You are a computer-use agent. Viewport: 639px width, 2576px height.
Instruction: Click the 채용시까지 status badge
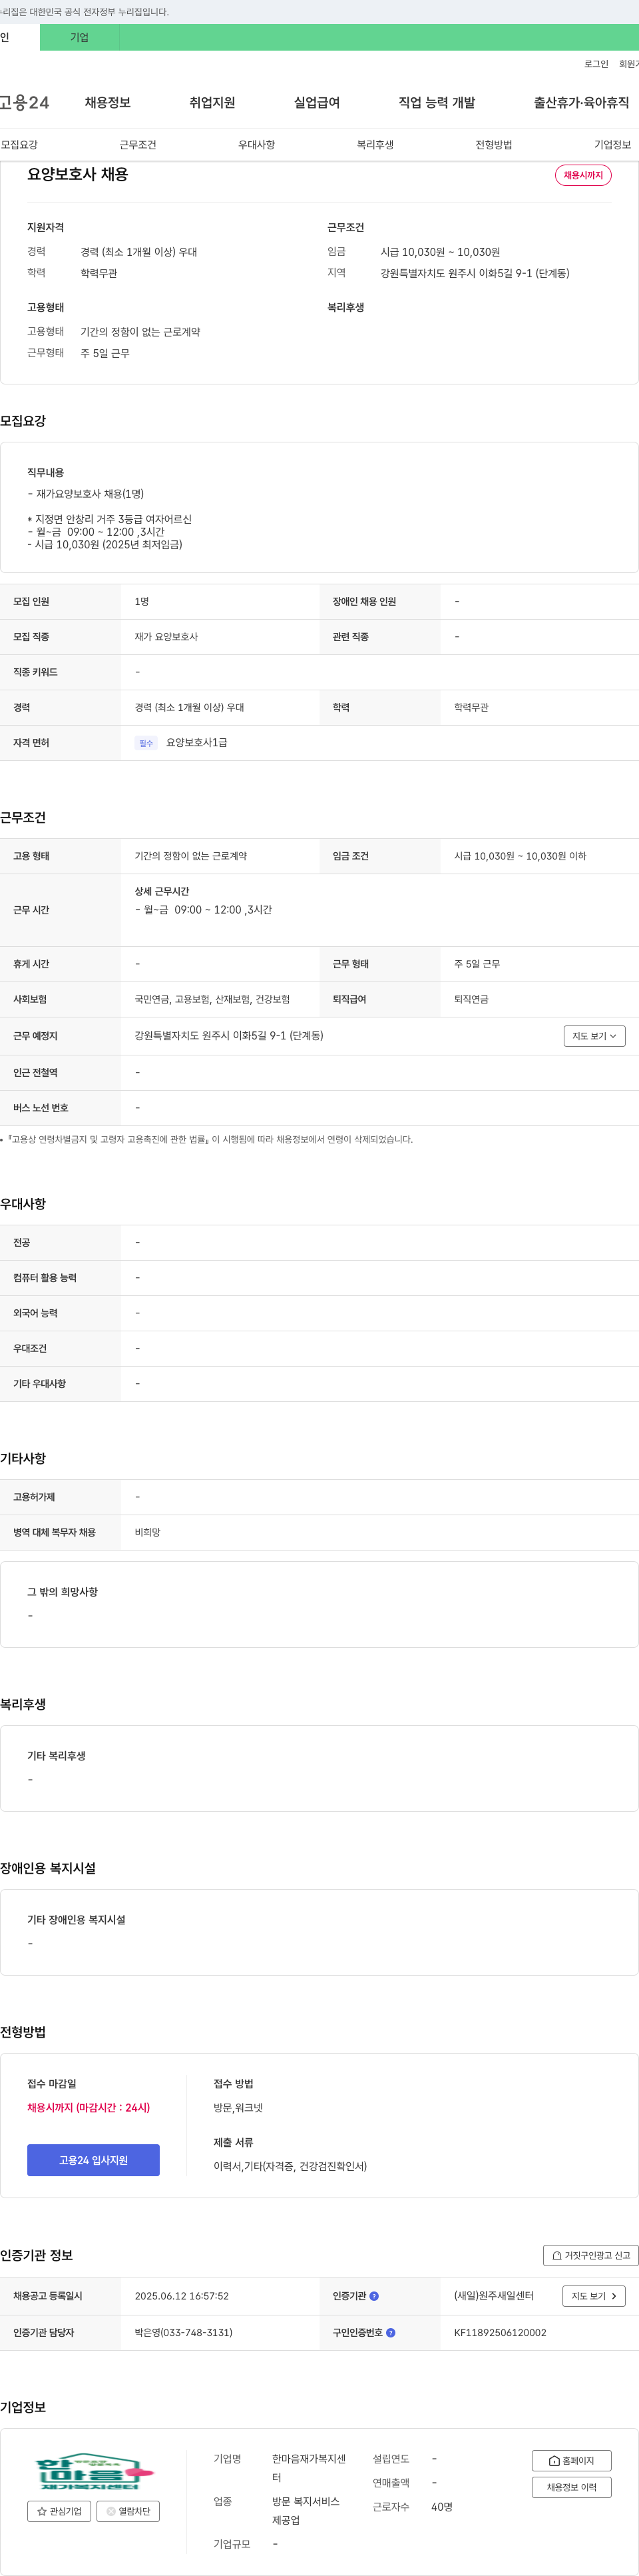pyautogui.click(x=583, y=175)
